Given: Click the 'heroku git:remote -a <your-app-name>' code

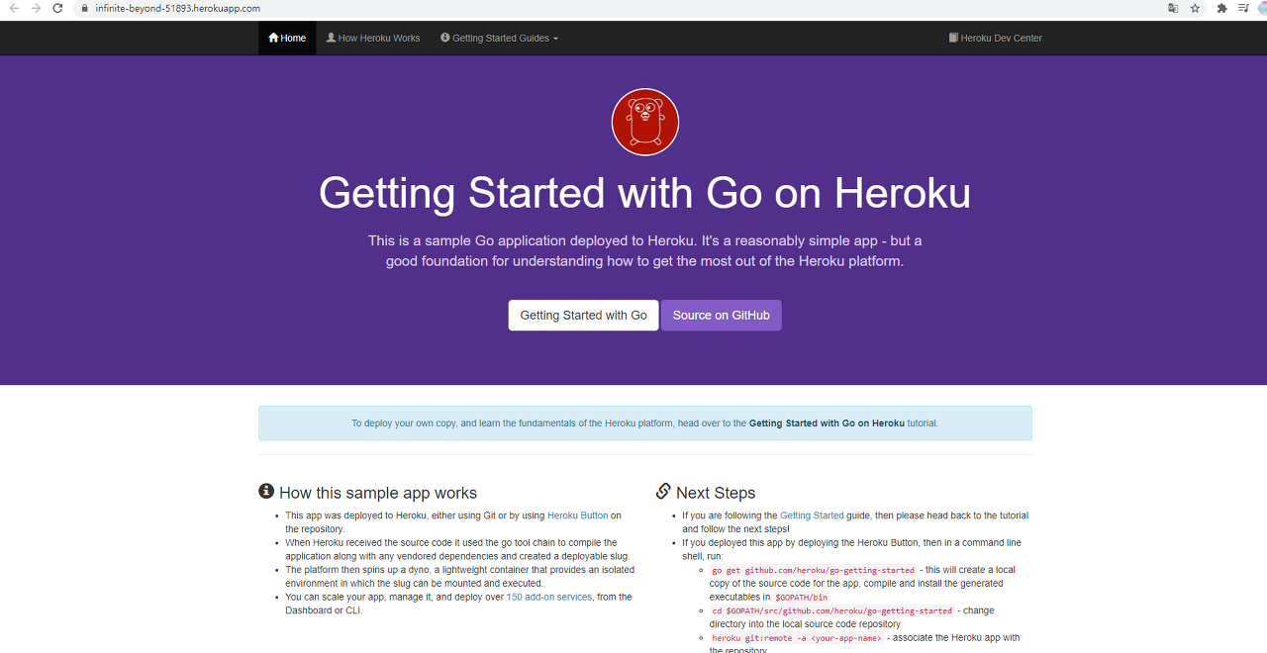Looking at the screenshot, I should click(x=797, y=638).
